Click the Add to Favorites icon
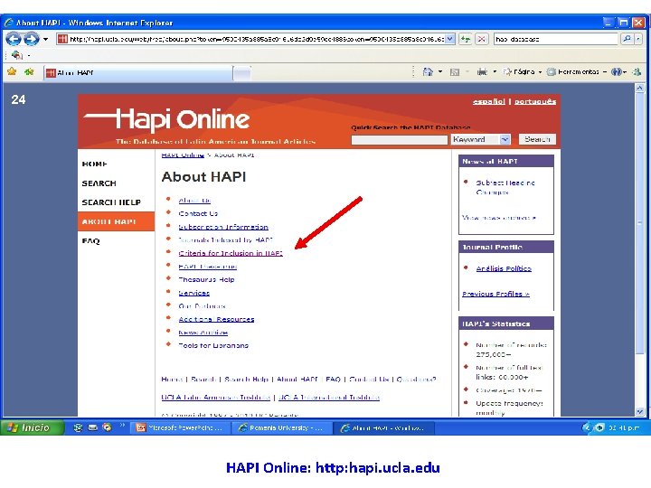 click(29, 71)
